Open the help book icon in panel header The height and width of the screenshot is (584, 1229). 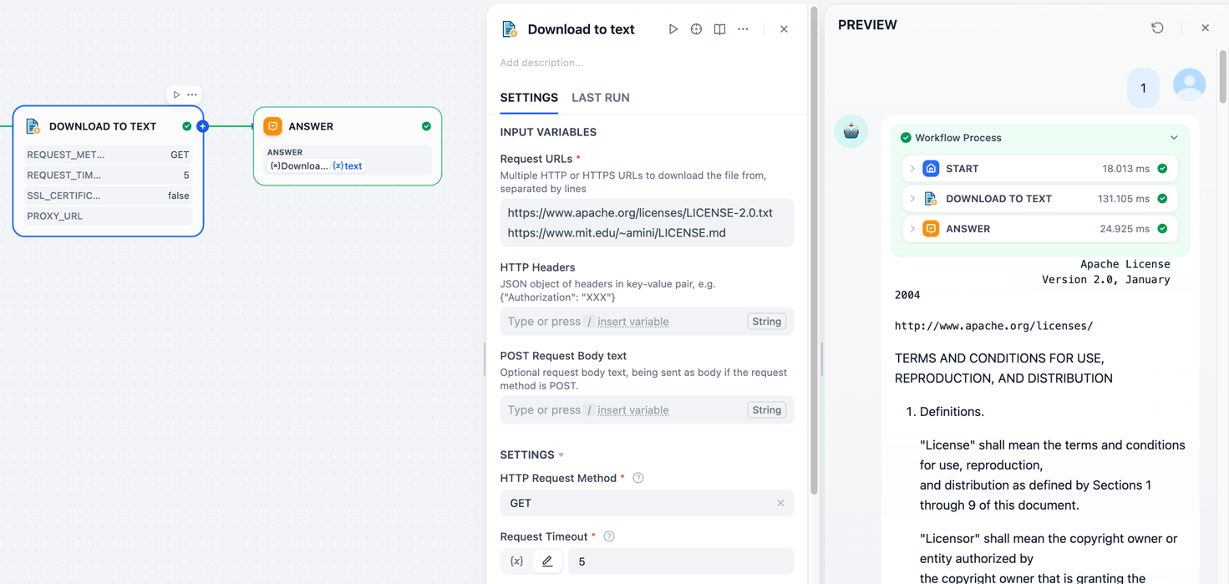719,29
